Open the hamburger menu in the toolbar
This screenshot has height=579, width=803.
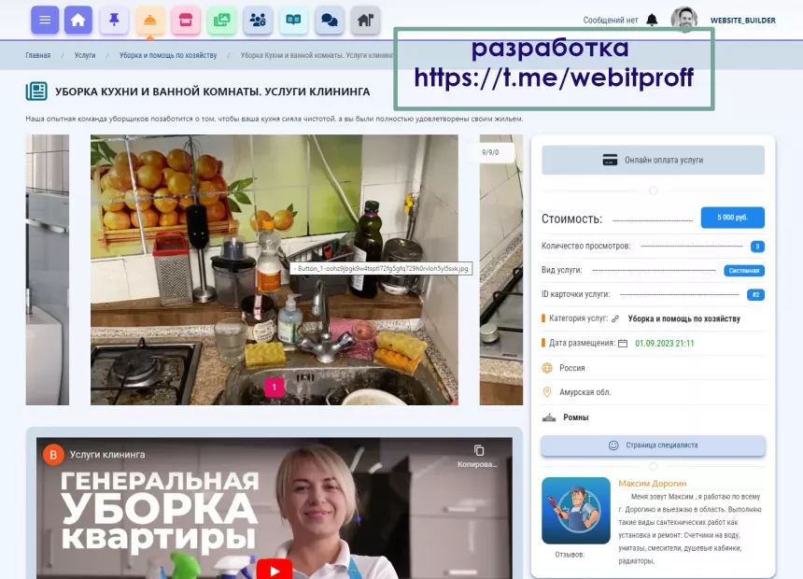[x=44, y=19]
